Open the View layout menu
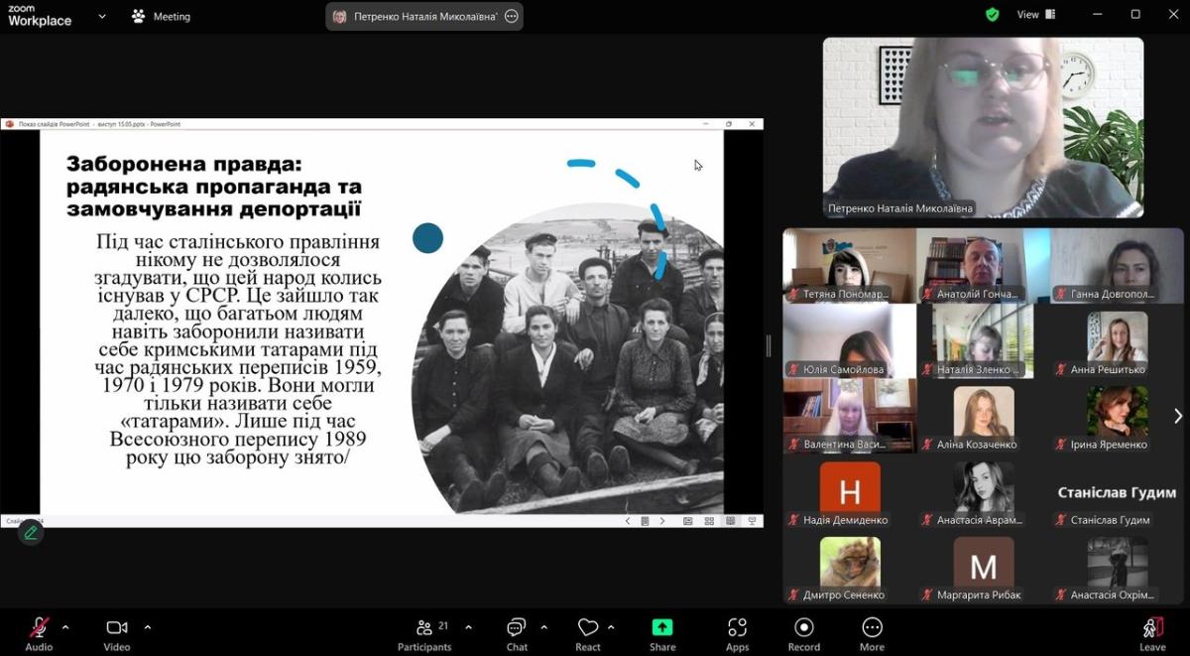 point(1036,15)
